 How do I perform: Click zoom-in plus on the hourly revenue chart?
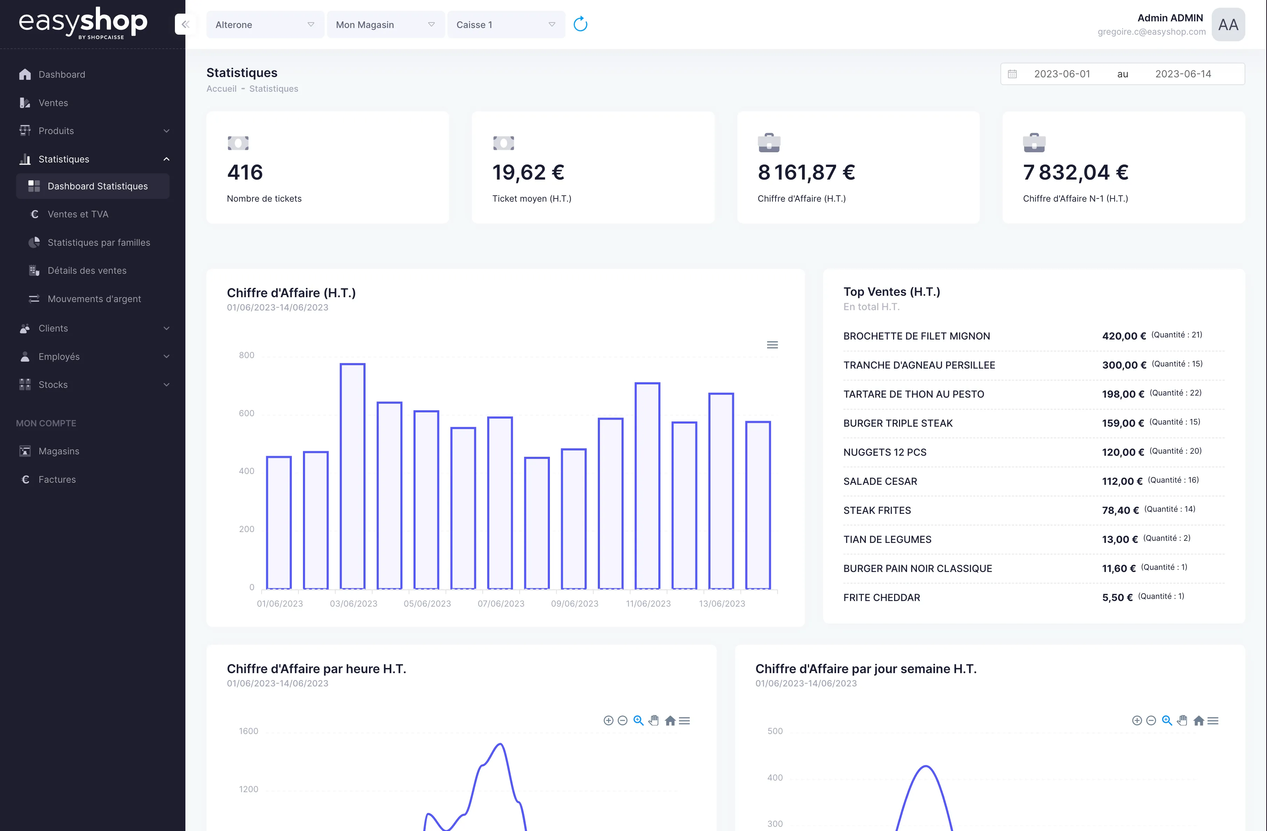[608, 721]
